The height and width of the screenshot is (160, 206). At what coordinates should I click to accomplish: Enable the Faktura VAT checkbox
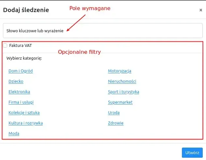pos(5,45)
